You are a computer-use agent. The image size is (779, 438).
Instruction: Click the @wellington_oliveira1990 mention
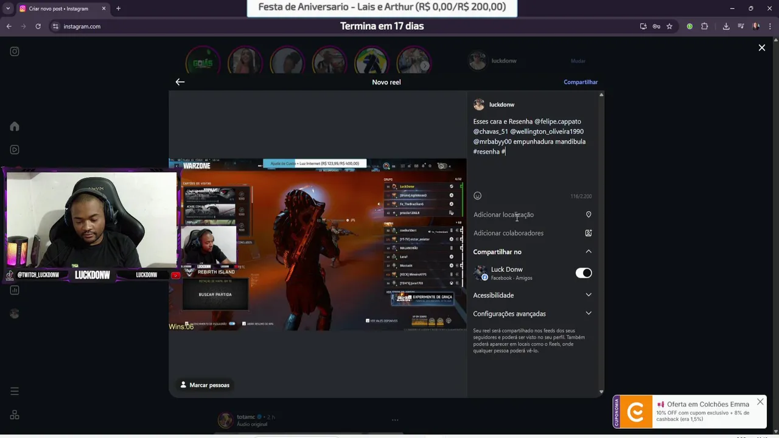547,131
